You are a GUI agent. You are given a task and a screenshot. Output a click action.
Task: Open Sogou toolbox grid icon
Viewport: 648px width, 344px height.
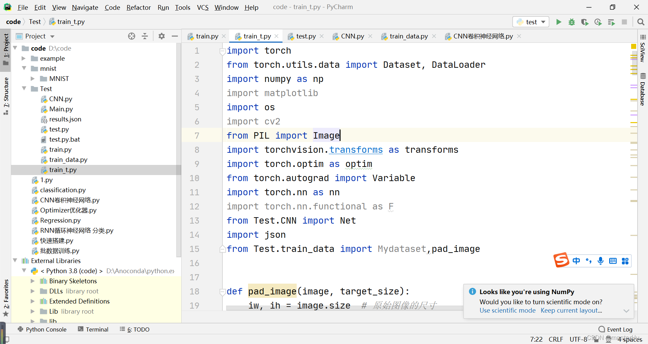coord(625,261)
